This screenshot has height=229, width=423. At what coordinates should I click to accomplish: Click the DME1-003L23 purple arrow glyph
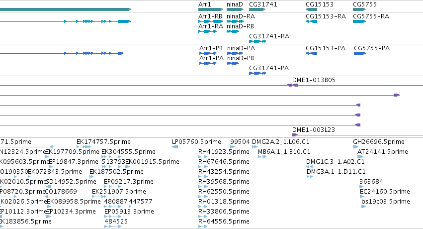pyautogui.click(x=295, y=135)
